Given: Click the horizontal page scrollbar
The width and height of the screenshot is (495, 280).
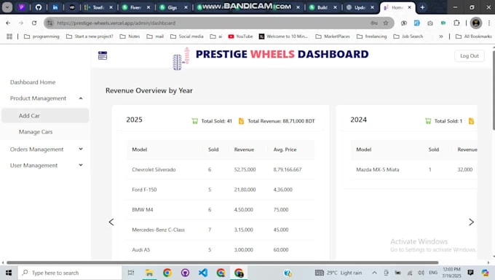Looking at the screenshot, I should [x=222, y=262].
